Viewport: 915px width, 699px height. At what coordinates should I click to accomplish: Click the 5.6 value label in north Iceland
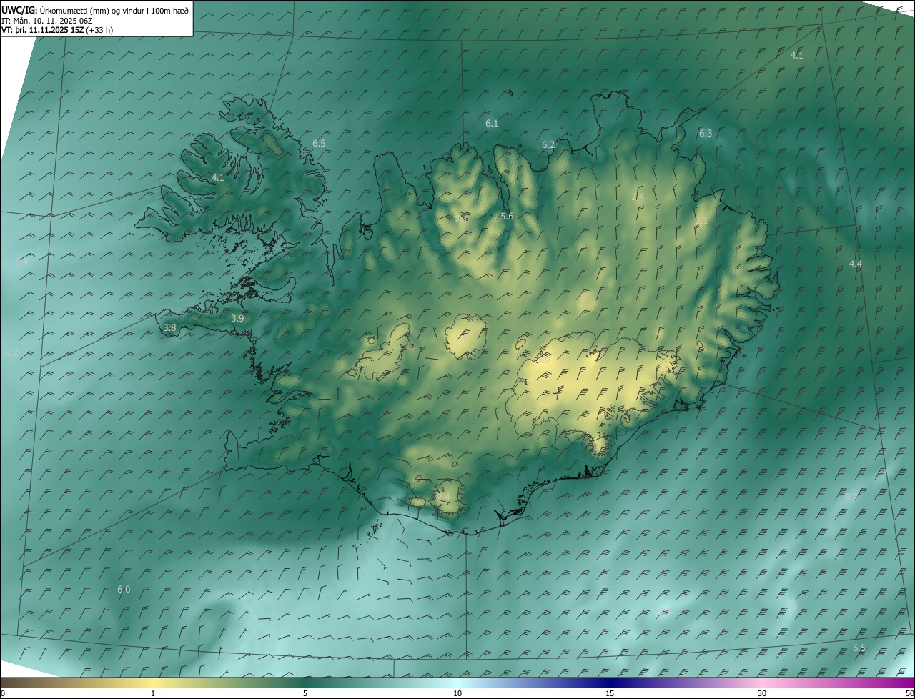[x=507, y=217]
